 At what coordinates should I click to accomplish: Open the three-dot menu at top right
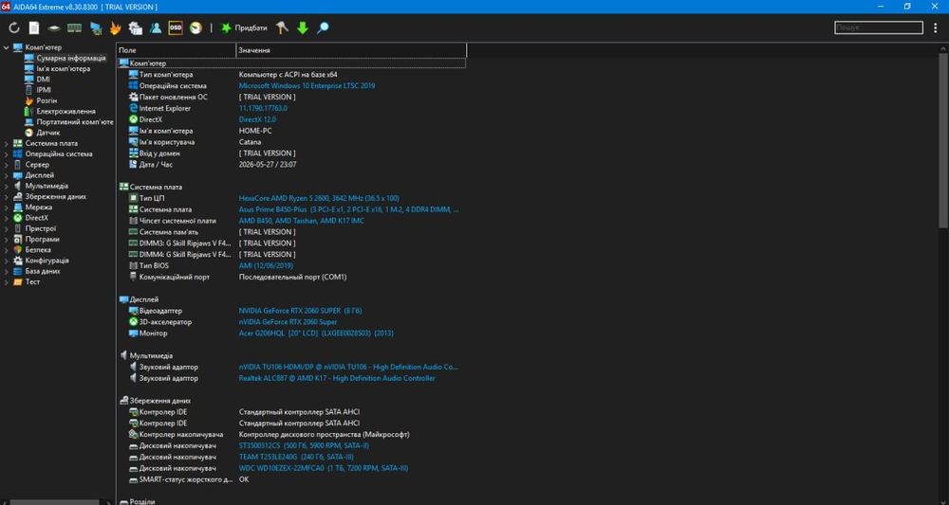coord(936,27)
